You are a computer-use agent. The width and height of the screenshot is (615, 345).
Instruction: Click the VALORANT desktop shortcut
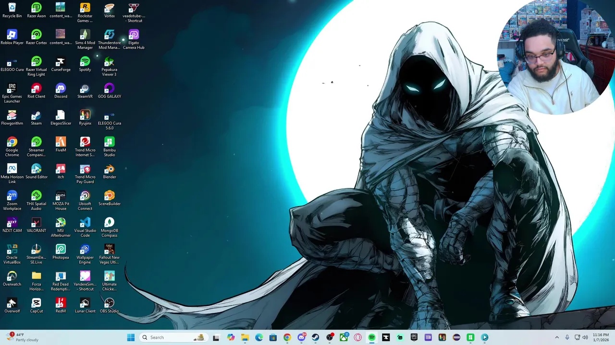click(x=36, y=225)
